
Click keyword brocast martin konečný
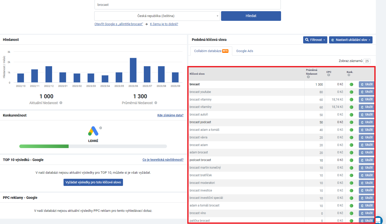tap(205, 168)
